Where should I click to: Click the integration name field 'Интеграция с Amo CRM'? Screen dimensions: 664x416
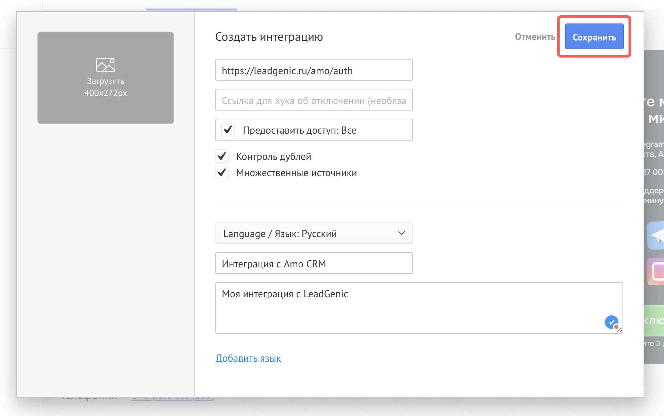click(314, 263)
